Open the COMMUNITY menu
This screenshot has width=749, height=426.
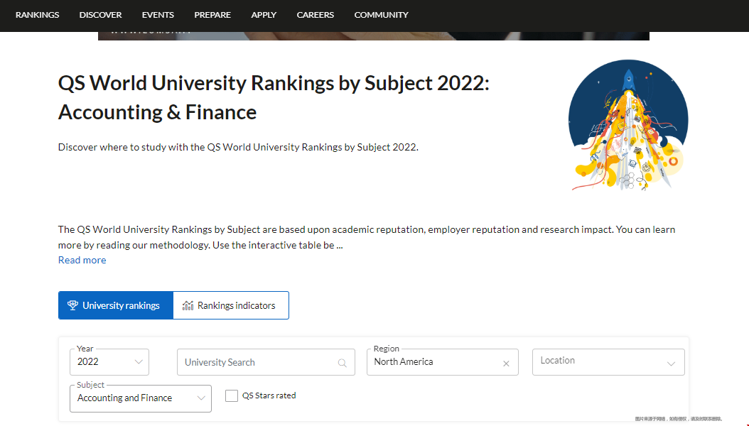click(381, 15)
